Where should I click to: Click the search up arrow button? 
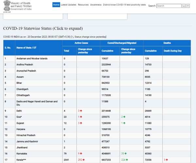(188, 6)
